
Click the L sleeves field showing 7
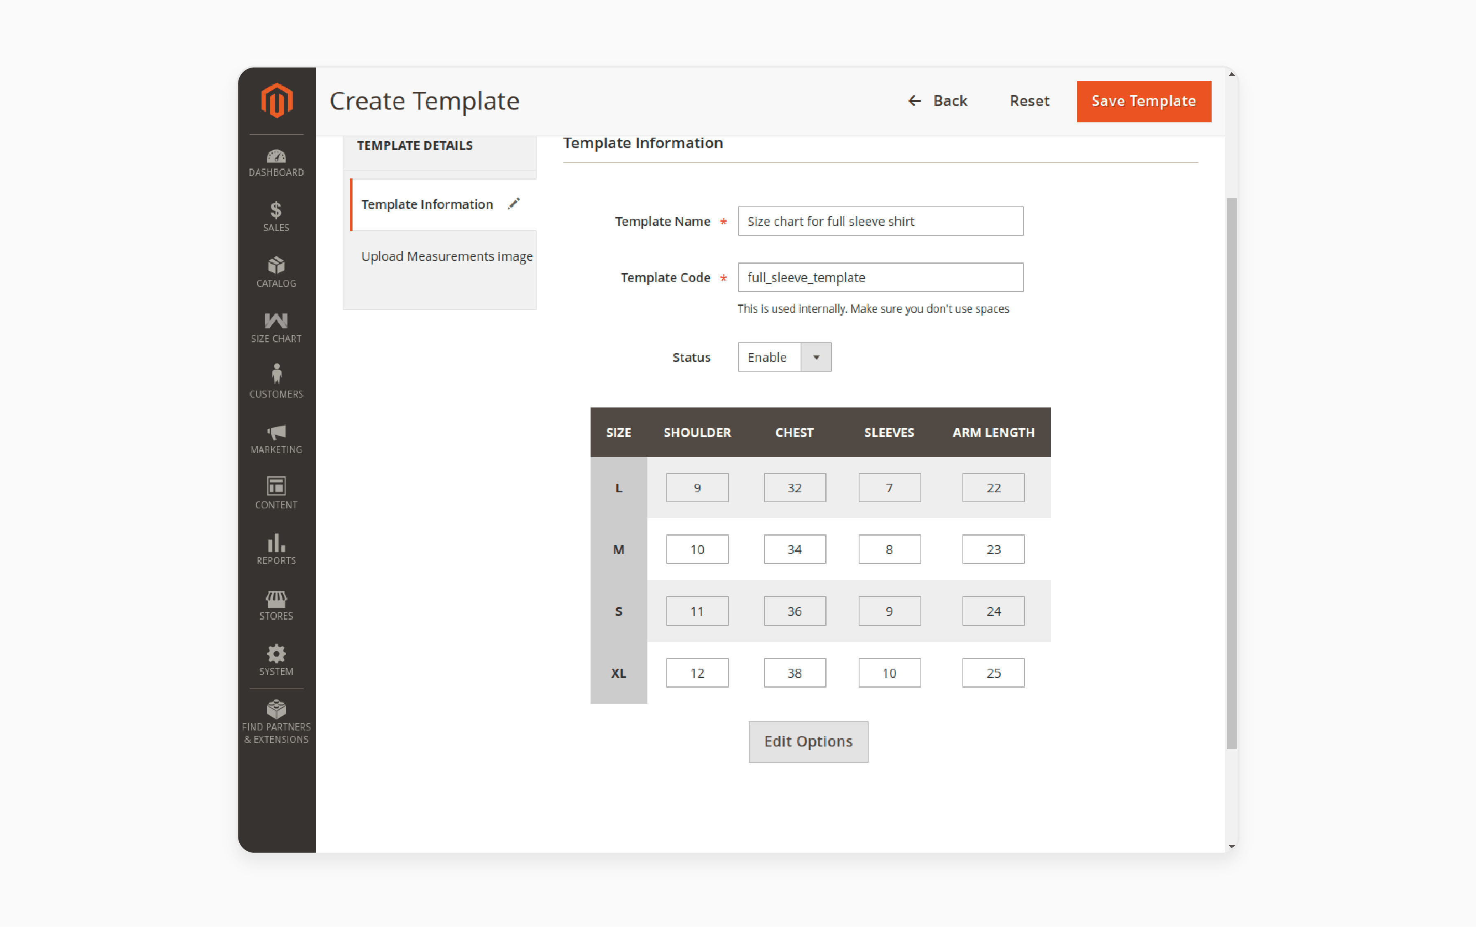click(x=889, y=487)
